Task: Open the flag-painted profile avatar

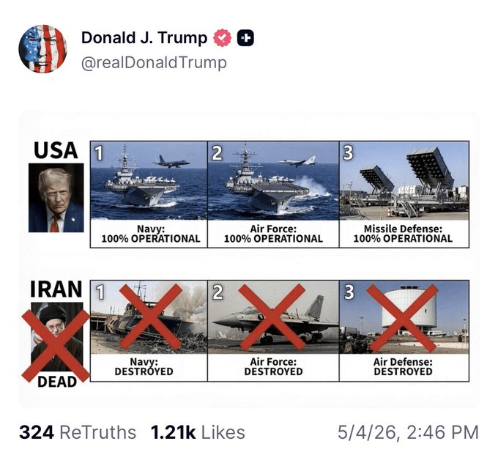Action: tap(42, 49)
